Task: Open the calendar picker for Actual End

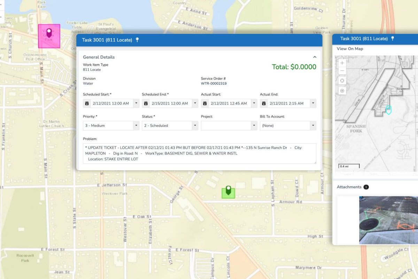Action: [263, 103]
